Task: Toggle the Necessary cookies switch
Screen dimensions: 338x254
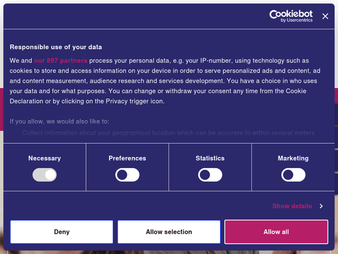Action: pos(45,175)
